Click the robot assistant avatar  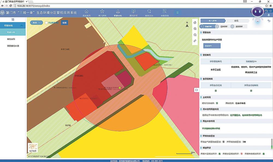258,12
